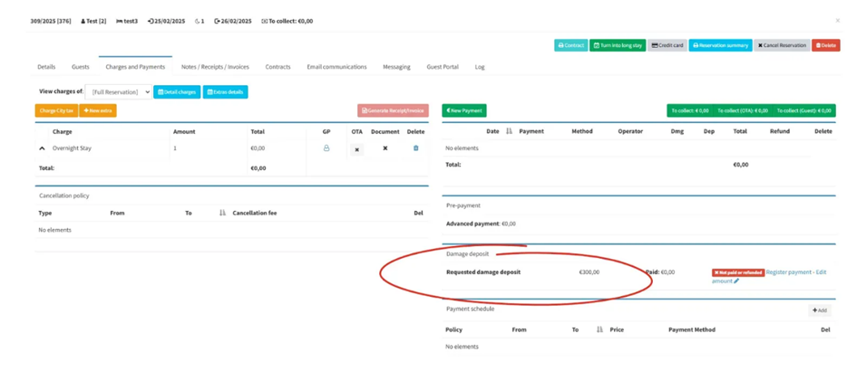
Task: Click the Not paid or refunded badge
Action: click(738, 272)
